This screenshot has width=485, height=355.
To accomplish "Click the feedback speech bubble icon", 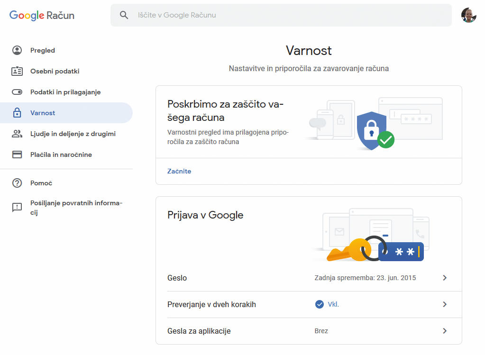I will (x=17, y=207).
